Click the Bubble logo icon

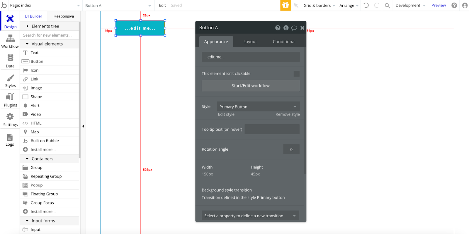pyautogui.click(x=4, y=5)
